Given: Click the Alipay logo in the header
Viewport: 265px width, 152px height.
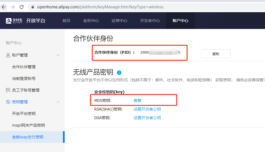Looking at the screenshot, I should click(14, 21).
